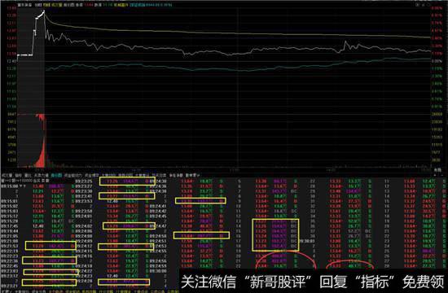Select the 09:24:01 tick entry
The image size is (448, 293).
(84, 216)
